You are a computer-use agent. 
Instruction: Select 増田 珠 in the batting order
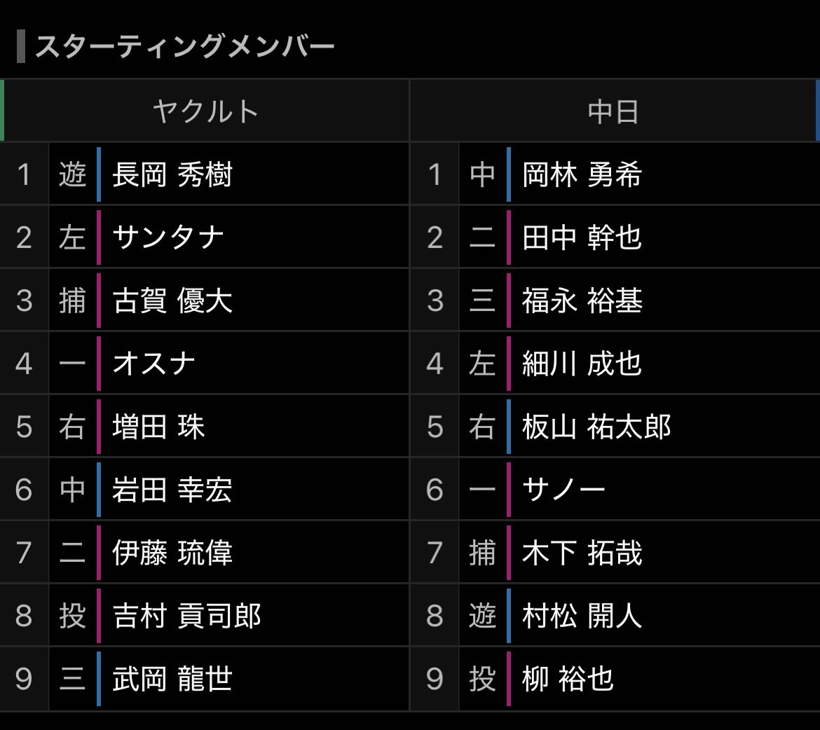coord(158,427)
